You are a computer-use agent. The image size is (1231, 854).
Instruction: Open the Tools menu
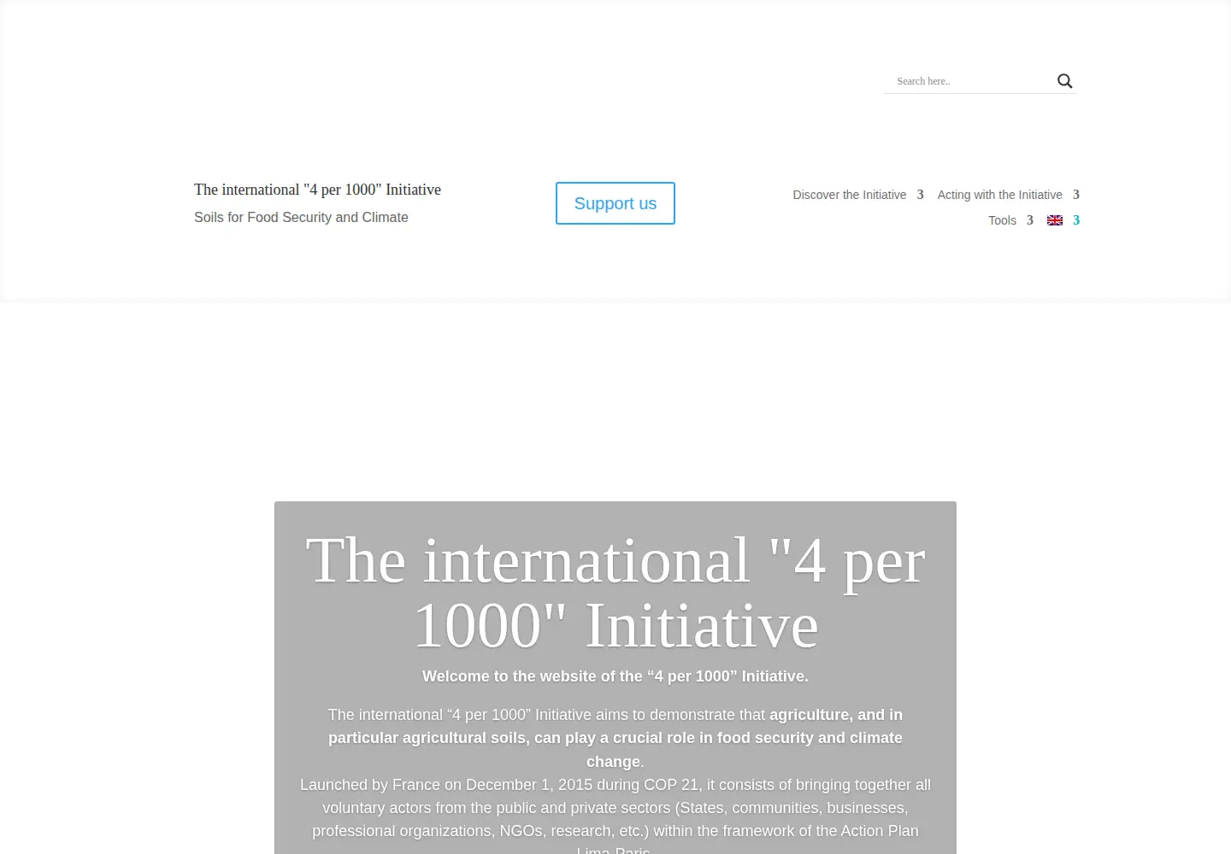[x=1002, y=220]
